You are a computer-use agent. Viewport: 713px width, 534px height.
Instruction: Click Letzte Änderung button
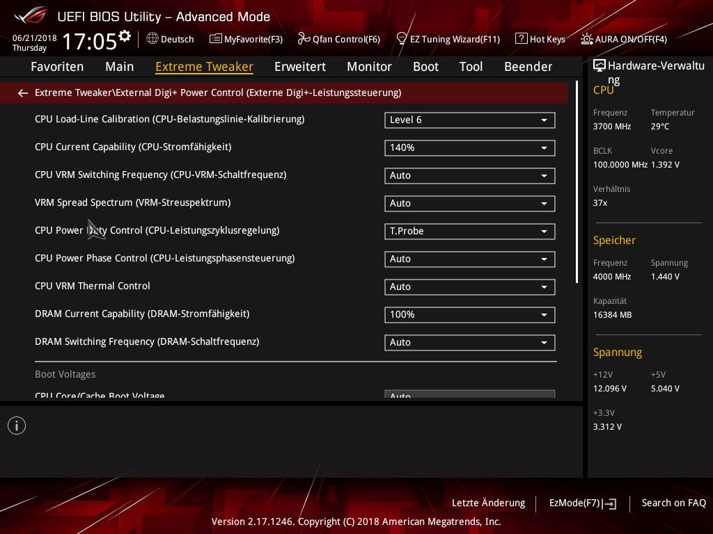(x=488, y=503)
